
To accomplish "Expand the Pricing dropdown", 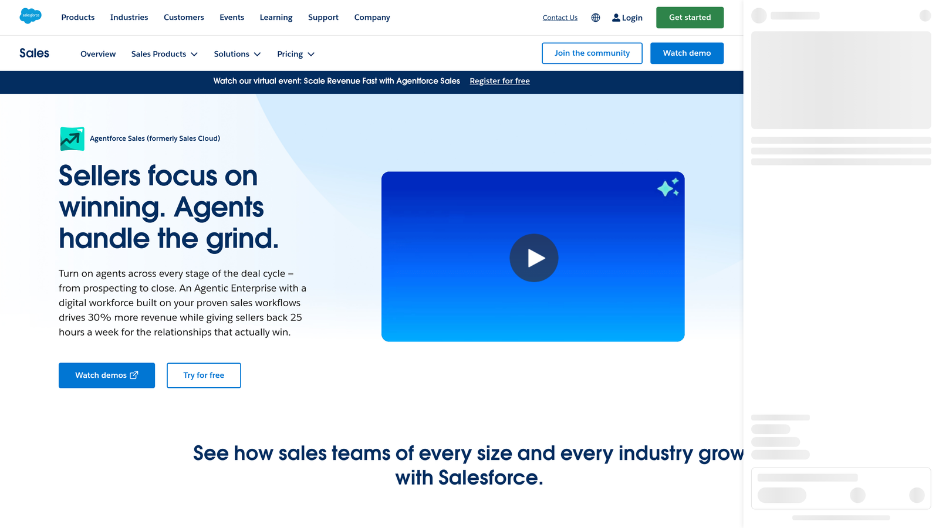I will [296, 54].
